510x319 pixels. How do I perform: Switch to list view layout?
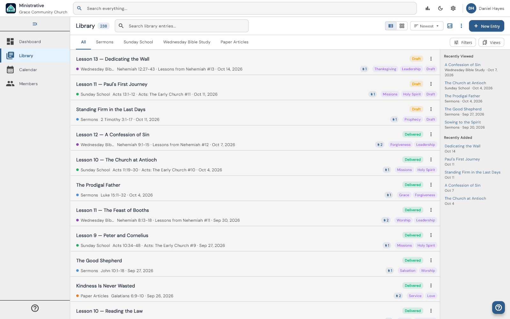[391, 26]
